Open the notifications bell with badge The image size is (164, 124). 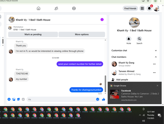(x=149, y=8)
